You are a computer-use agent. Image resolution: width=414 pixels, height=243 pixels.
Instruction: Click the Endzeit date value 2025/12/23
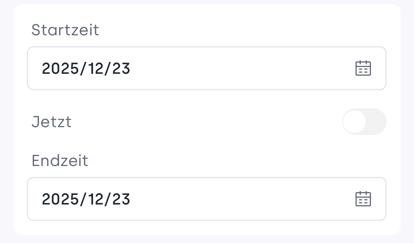coord(86,199)
